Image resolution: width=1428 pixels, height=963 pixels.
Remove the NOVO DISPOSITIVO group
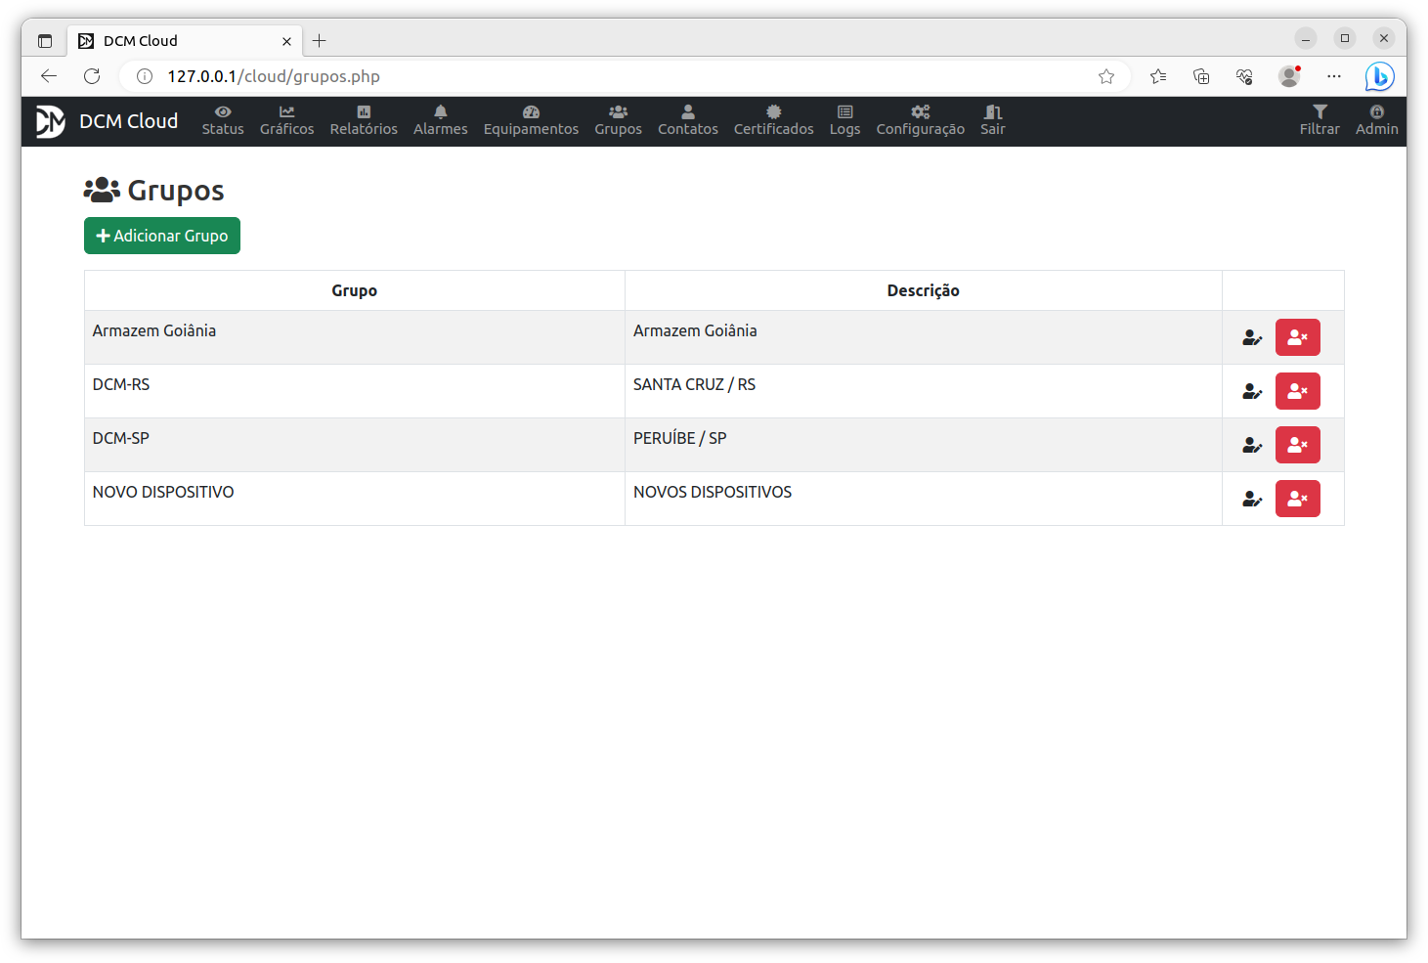click(x=1297, y=499)
